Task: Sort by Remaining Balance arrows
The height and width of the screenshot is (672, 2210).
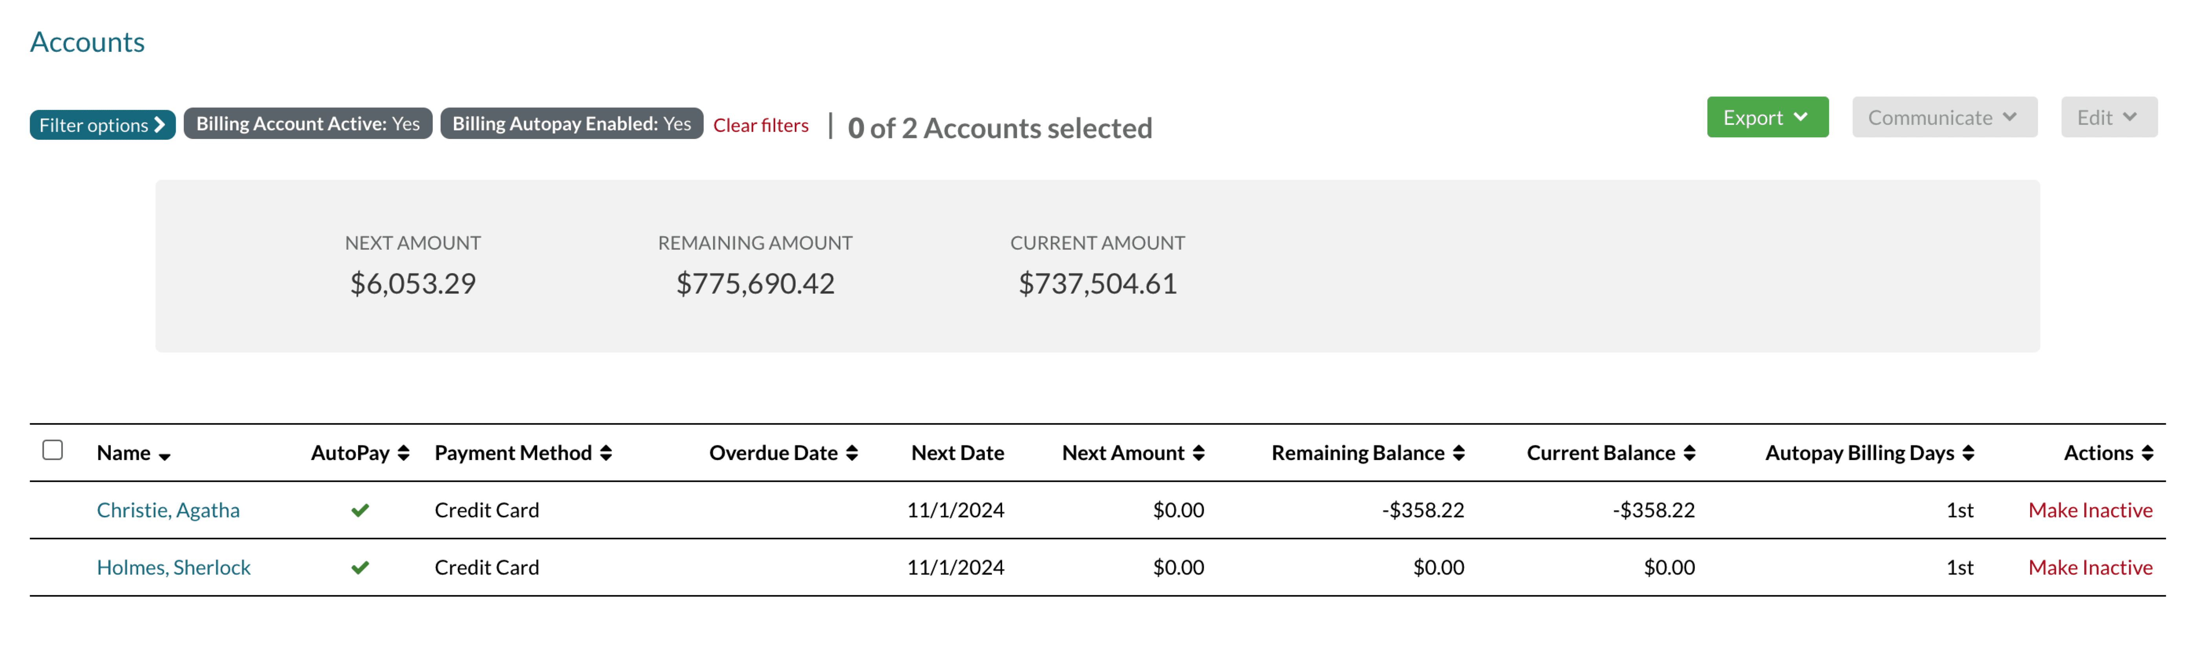Action: click(x=1458, y=453)
